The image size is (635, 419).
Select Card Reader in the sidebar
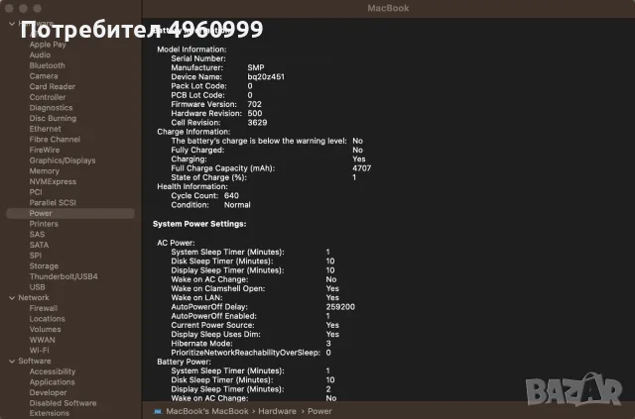click(x=53, y=86)
